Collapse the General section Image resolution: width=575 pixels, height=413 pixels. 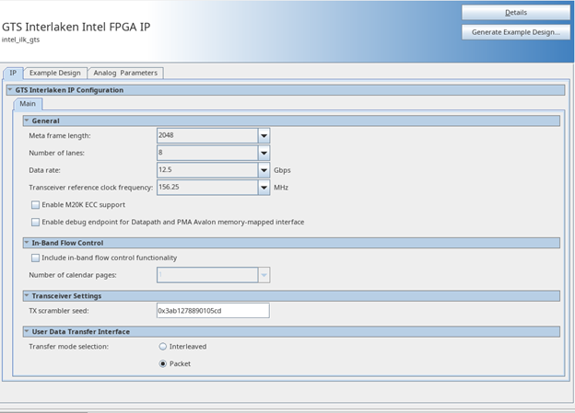27,120
